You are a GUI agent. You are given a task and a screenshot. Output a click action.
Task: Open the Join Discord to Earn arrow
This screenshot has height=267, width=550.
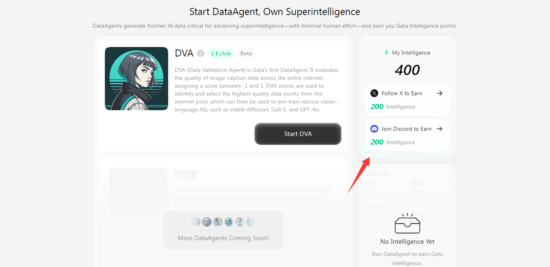440,129
